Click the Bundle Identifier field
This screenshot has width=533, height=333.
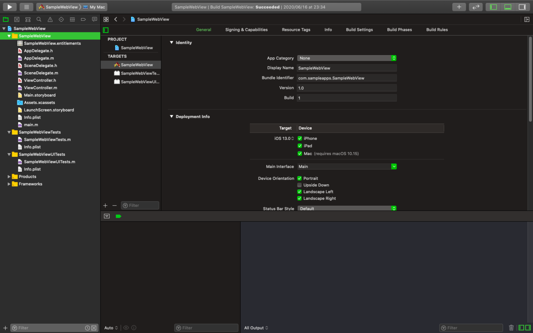click(347, 78)
